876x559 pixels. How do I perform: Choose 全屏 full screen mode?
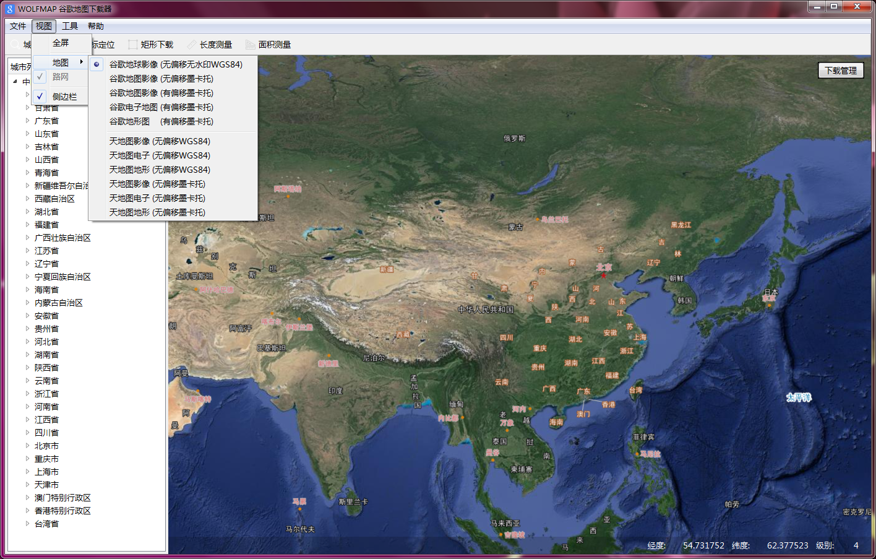pos(60,43)
